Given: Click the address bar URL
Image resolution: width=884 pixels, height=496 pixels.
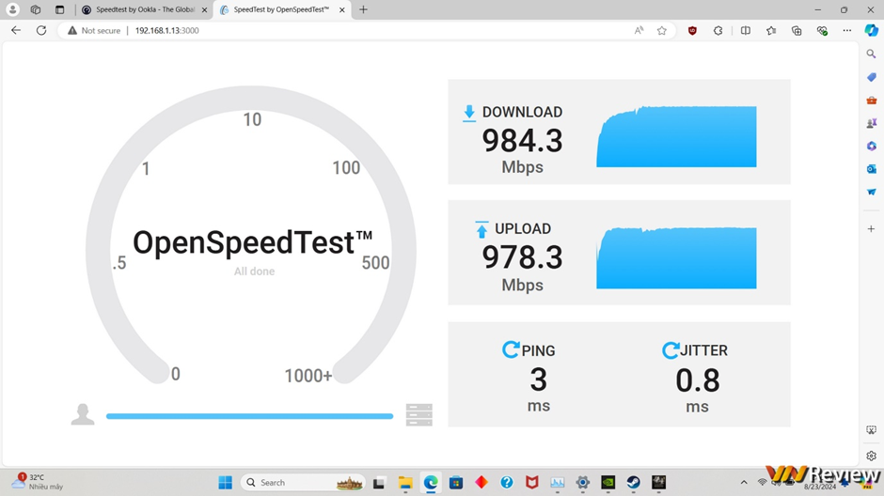Looking at the screenshot, I should pyautogui.click(x=166, y=30).
